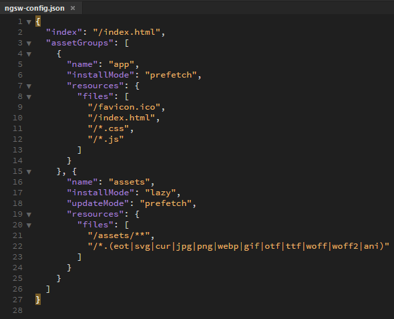Click the "lazy" installMode value
Image resolution: width=394 pixels, height=319 pixels.
click(x=160, y=193)
